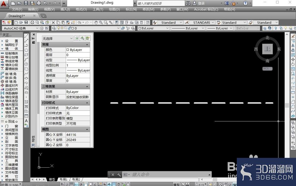Click the workspace settings gear icon

[x=42, y=28]
